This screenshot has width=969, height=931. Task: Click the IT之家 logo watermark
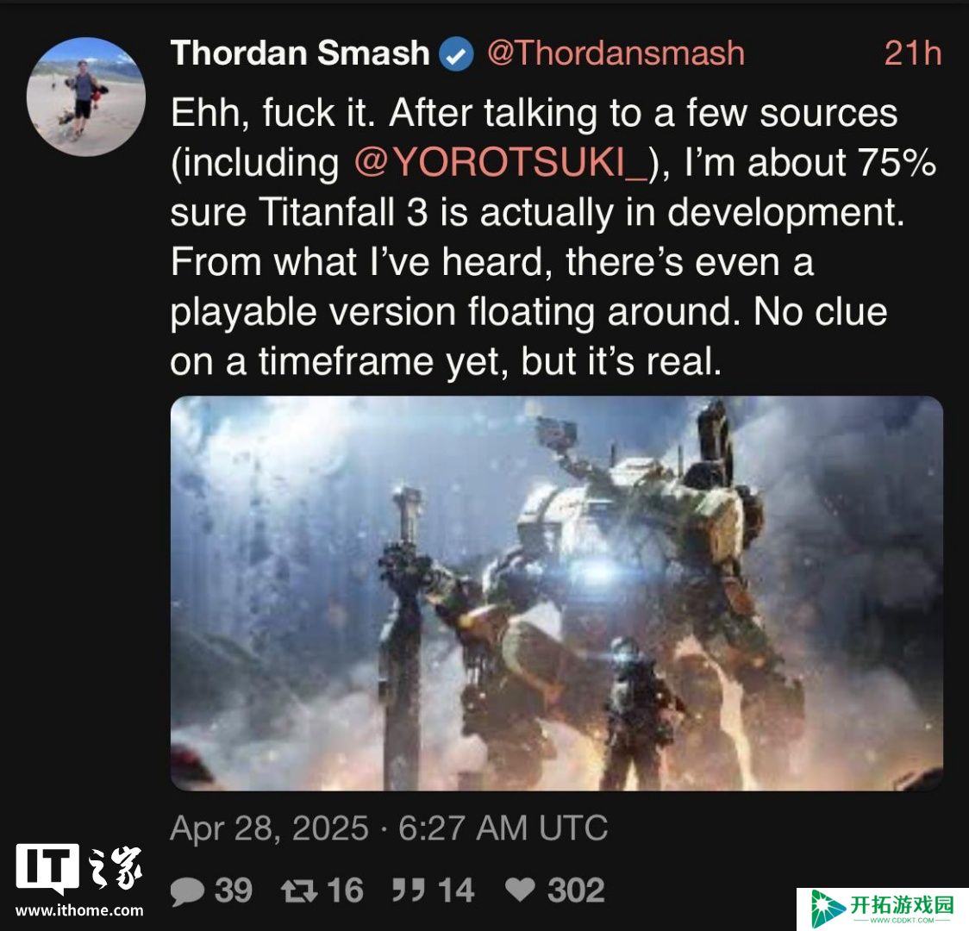79,867
